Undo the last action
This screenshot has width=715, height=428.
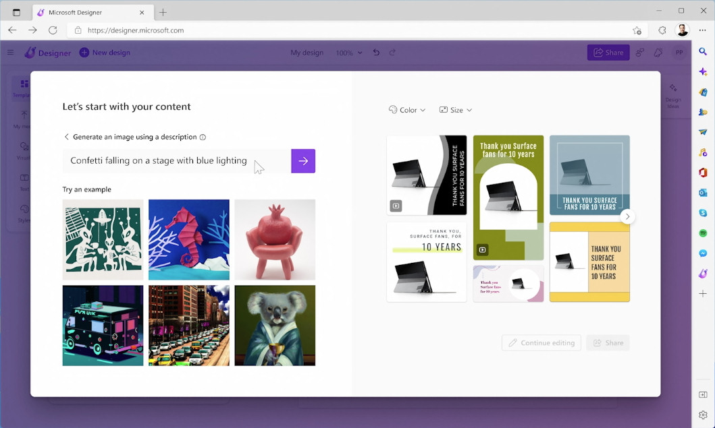376,53
